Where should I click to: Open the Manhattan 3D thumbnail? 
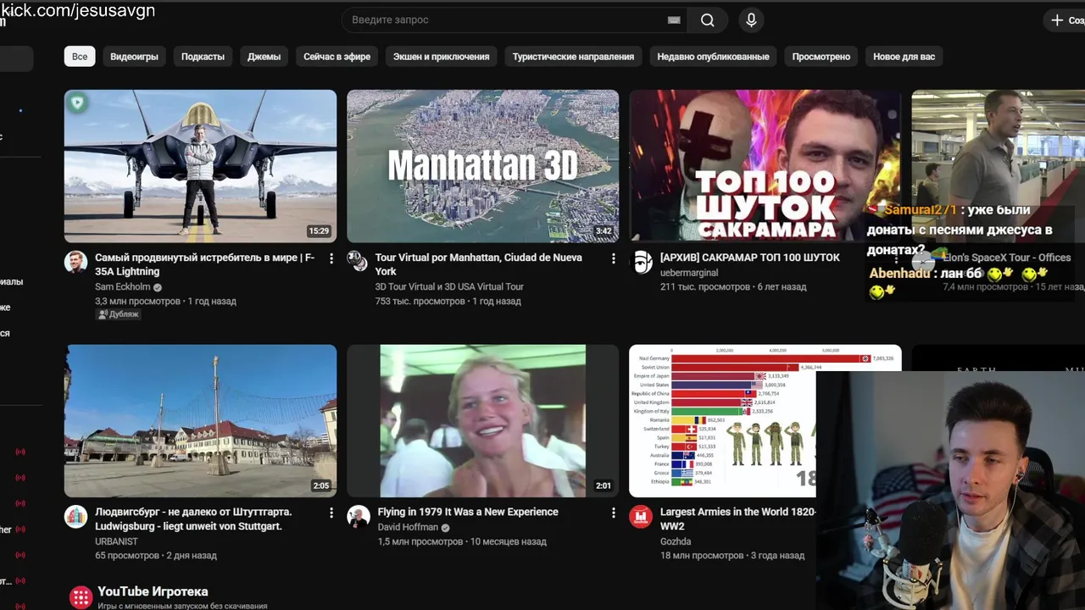coord(482,166)
